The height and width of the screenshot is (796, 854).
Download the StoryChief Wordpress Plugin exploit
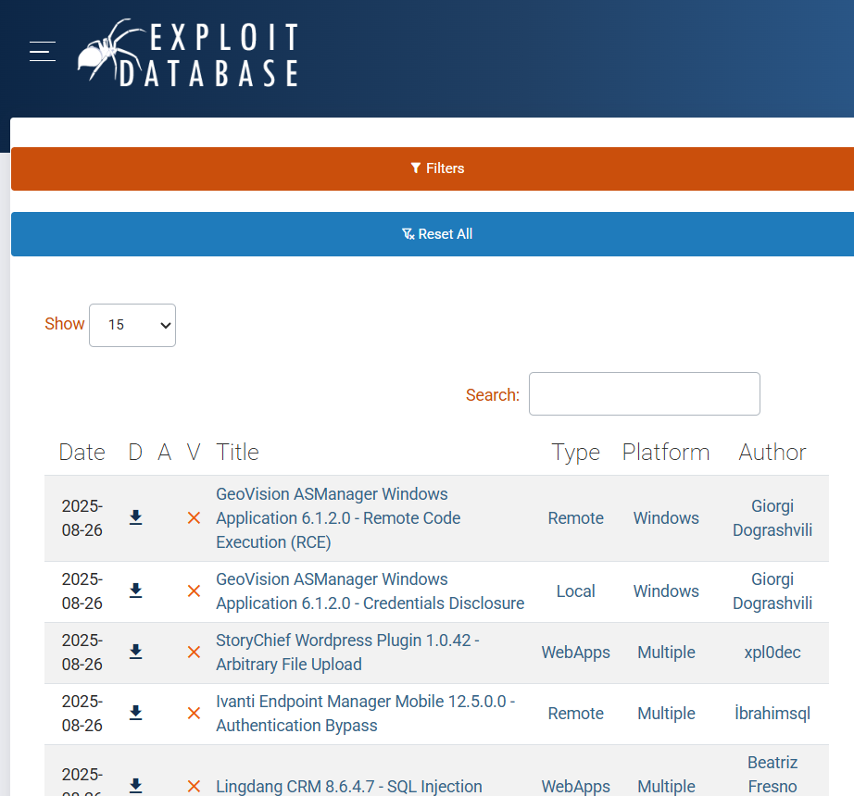tap(135, 652)
